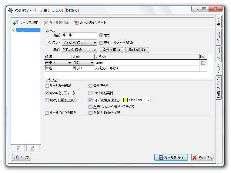Click the Not column header
Image resolution: width=231 pixels, height=173 pixels.
pyautogui.click(x=203, y=57)
